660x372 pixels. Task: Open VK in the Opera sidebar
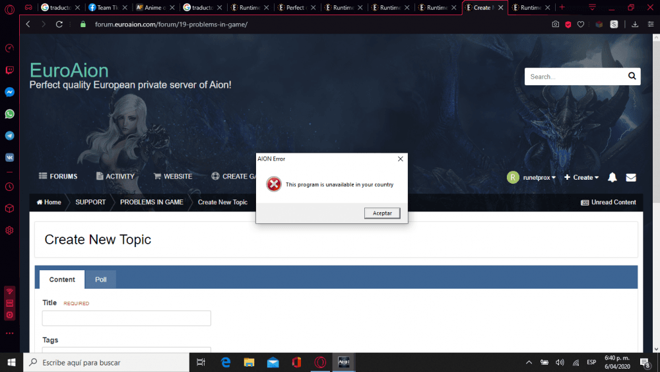click(x=10, y=157)
